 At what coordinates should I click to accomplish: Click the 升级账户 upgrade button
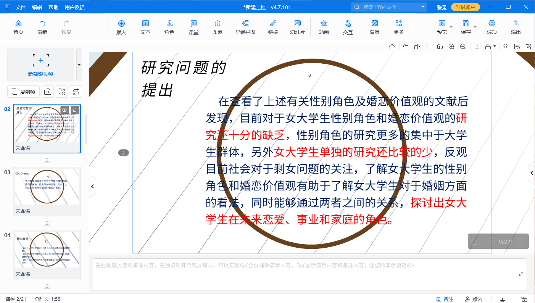pyautogui.click(x=465, y=7)
